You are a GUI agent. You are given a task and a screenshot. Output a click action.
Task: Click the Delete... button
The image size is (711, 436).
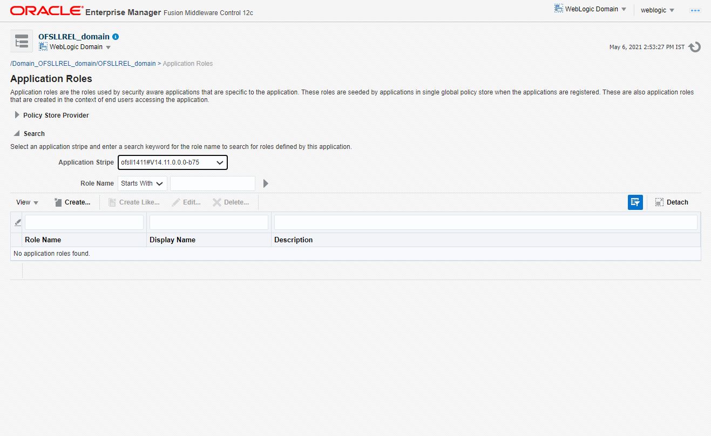231,202
